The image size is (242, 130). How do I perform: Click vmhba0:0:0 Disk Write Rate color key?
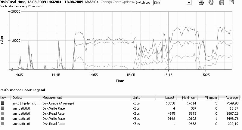(2, 108)
